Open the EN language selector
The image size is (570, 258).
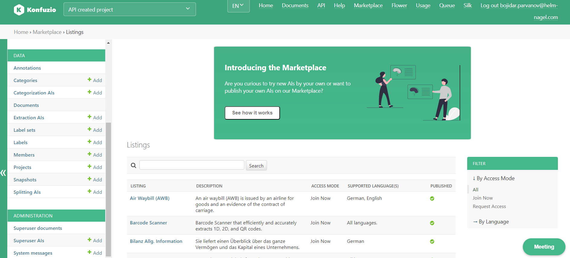tap(238, 6)
